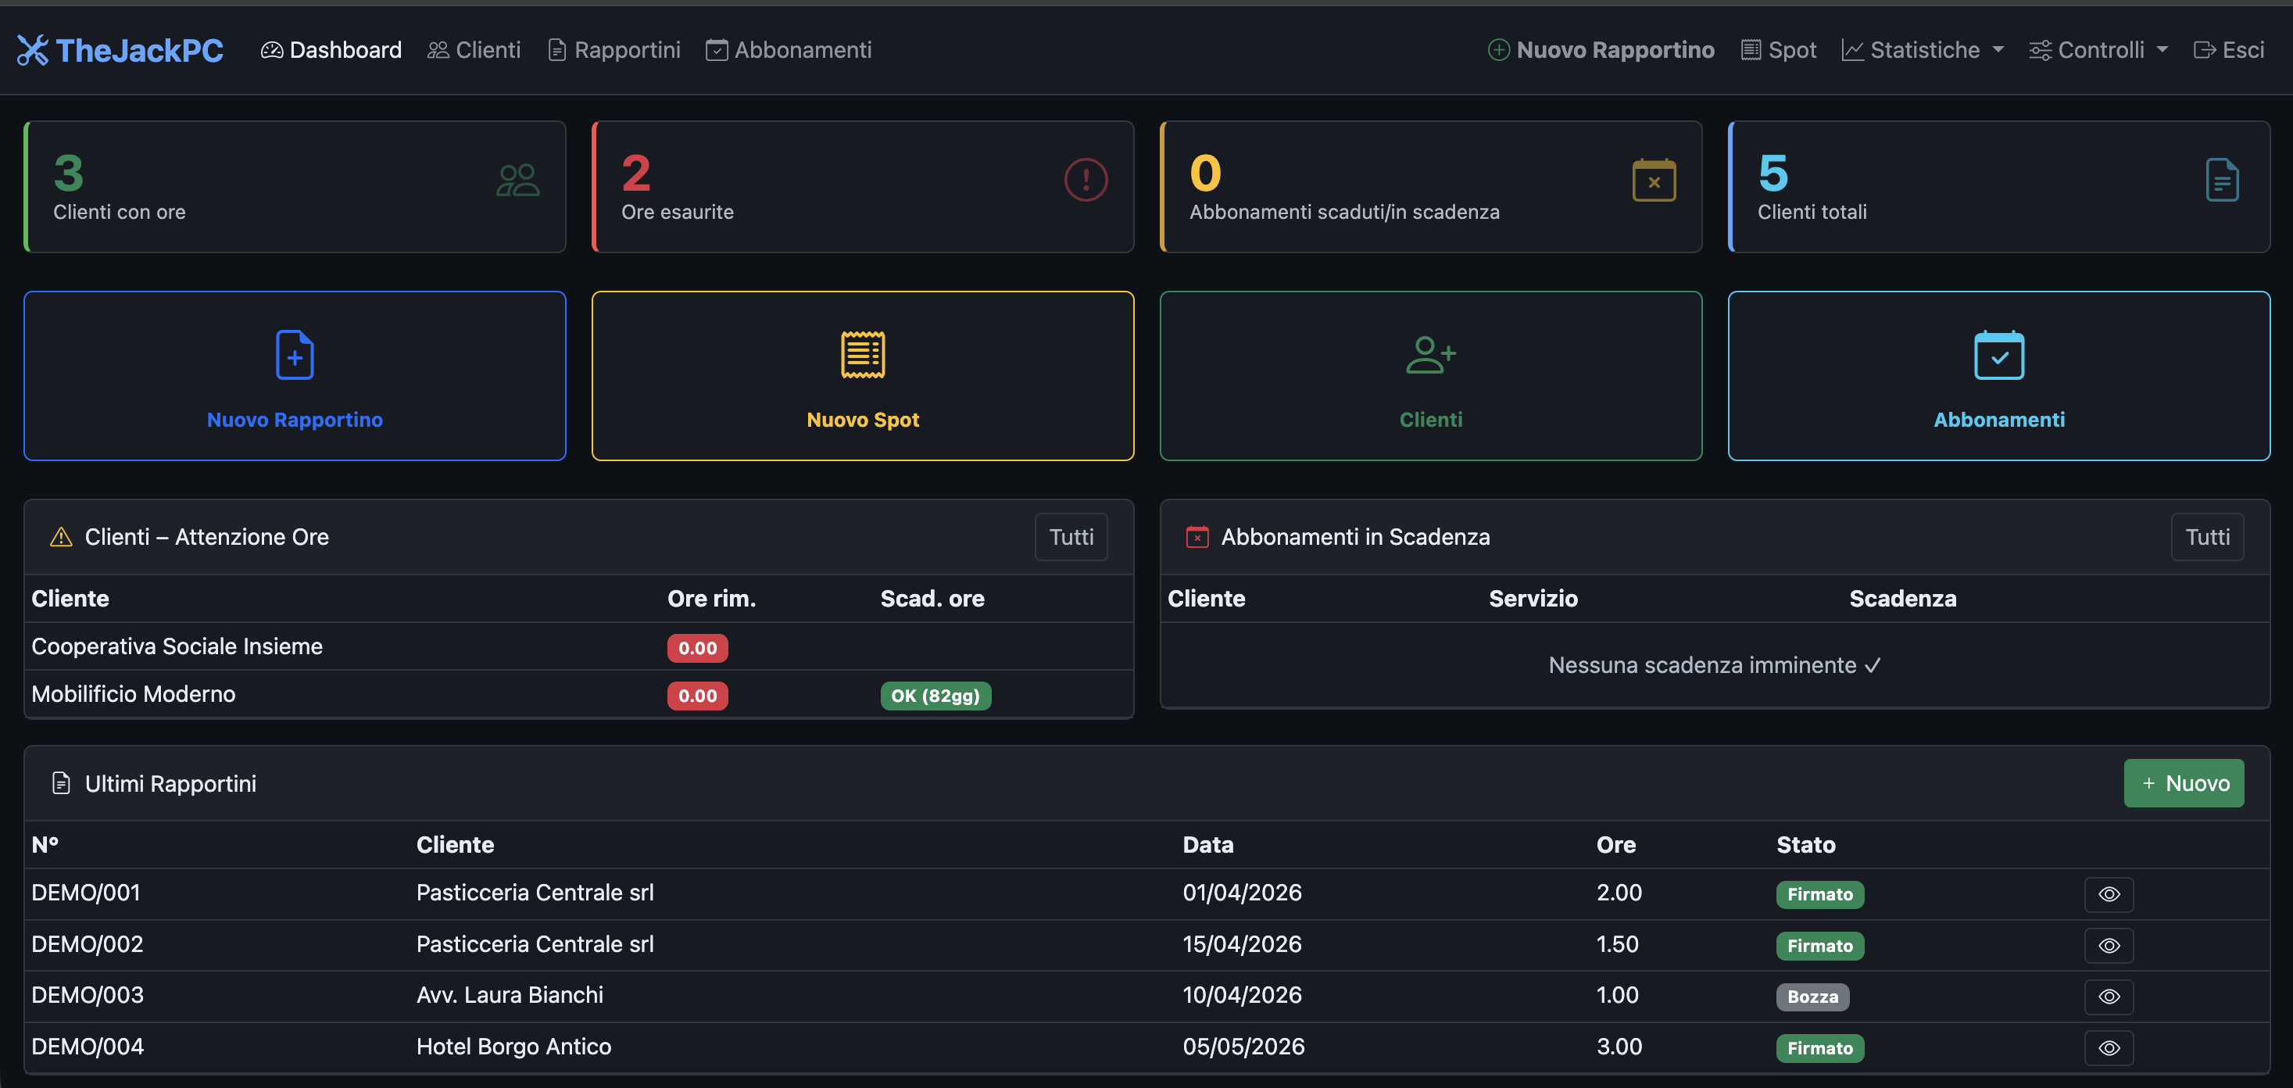View rapportino DEMO/003 with eye icon
The image size is (2293, 1088).
(2109, 997)
